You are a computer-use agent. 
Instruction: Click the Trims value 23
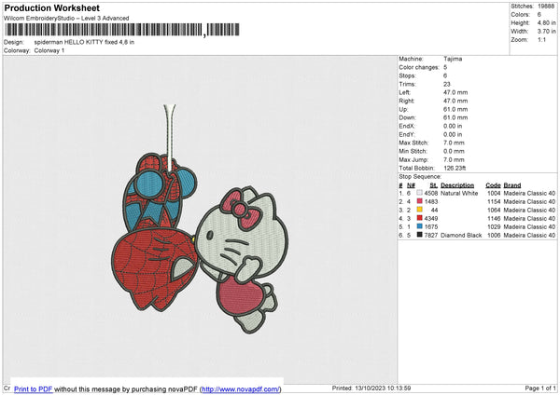click(x=447, y=84)
